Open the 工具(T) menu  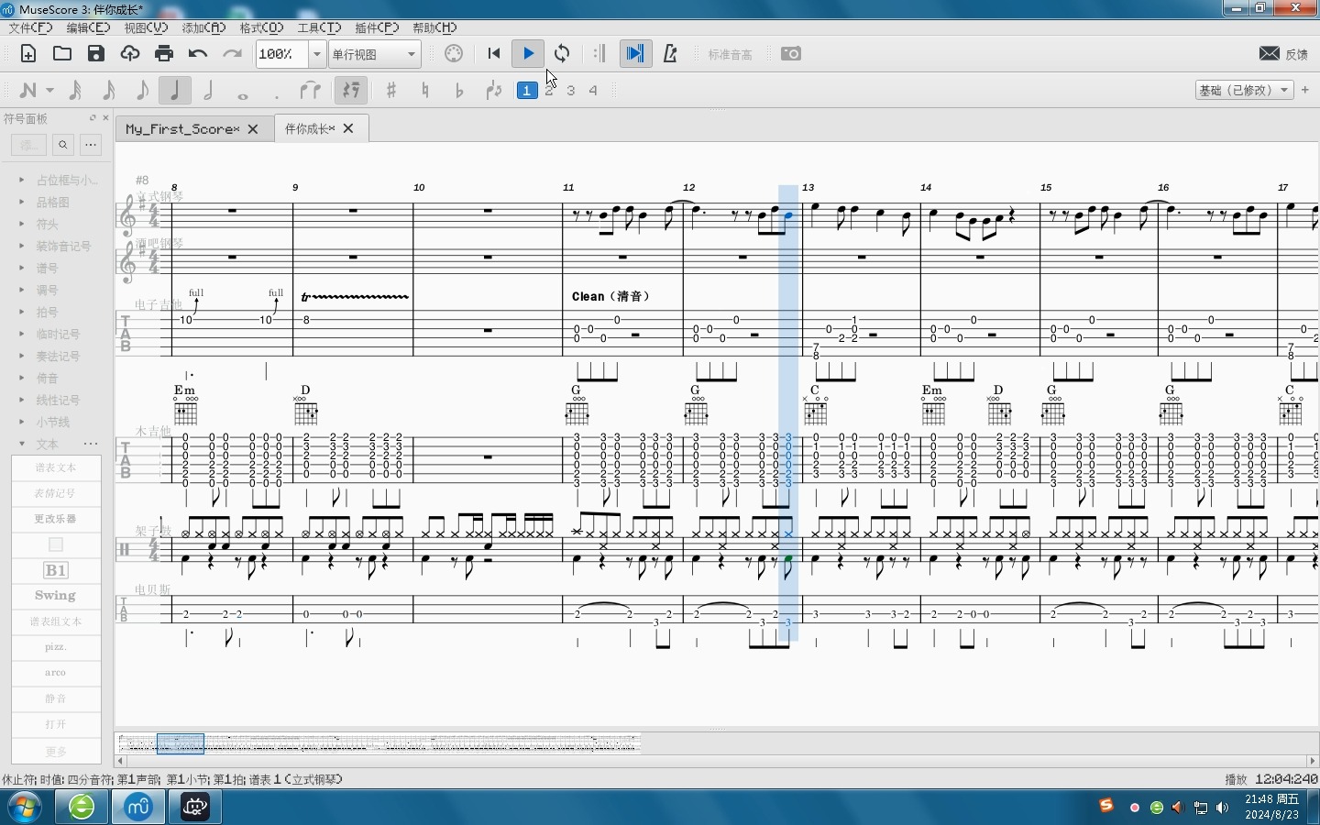pos(319,27)
